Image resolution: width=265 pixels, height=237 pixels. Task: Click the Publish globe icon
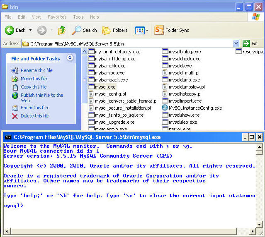pos(15,96)
